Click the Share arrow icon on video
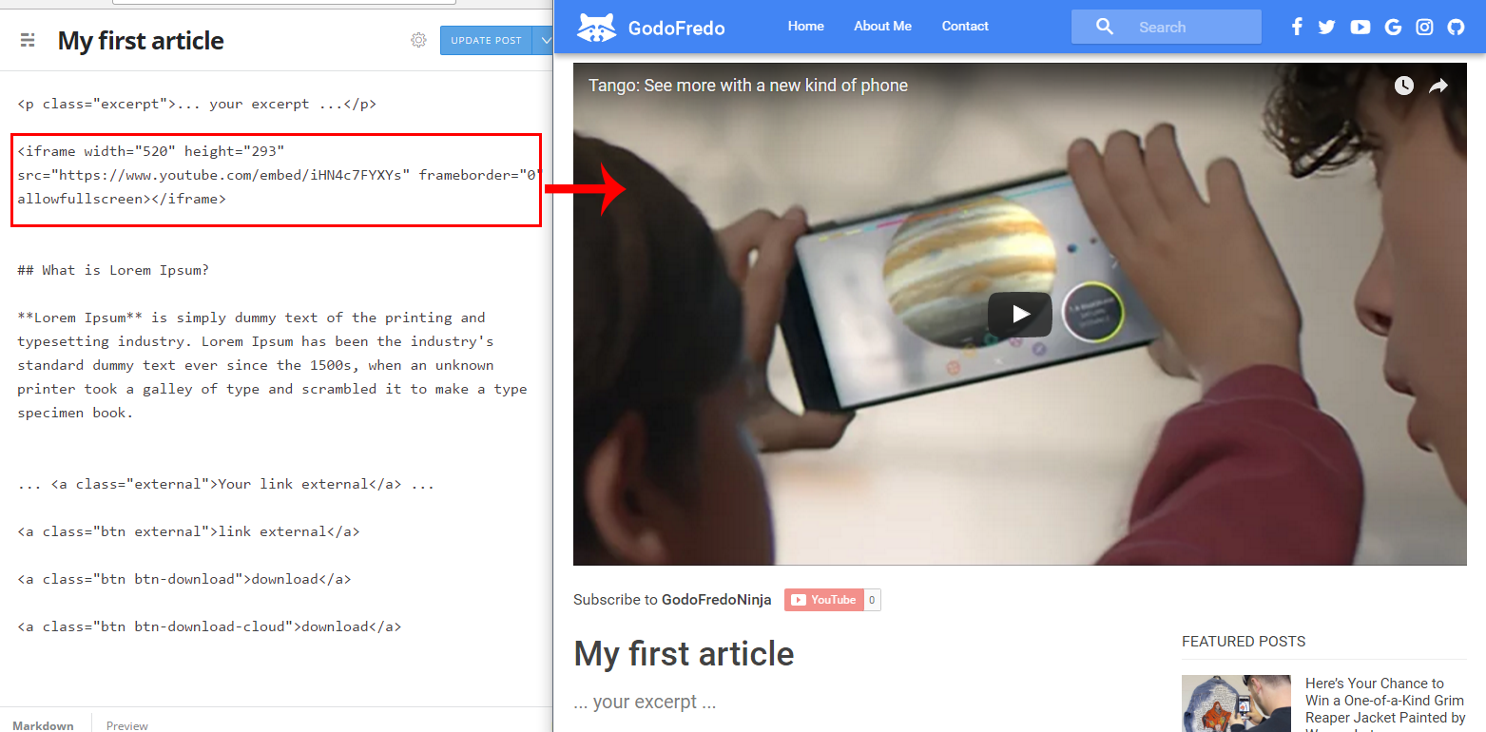Viewport: 1486px width, 732px height. [x=1438, y=86]
